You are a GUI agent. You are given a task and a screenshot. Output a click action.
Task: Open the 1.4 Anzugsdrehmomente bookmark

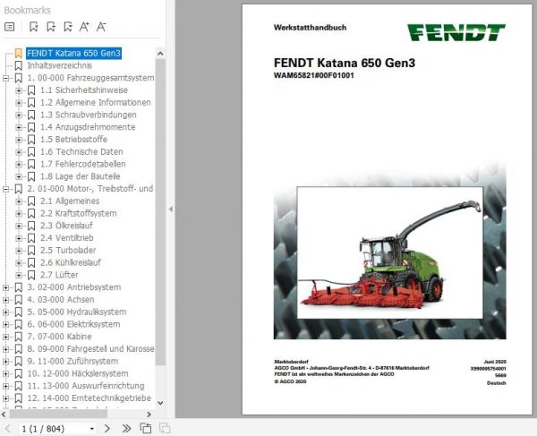click(x=88, y=127)
